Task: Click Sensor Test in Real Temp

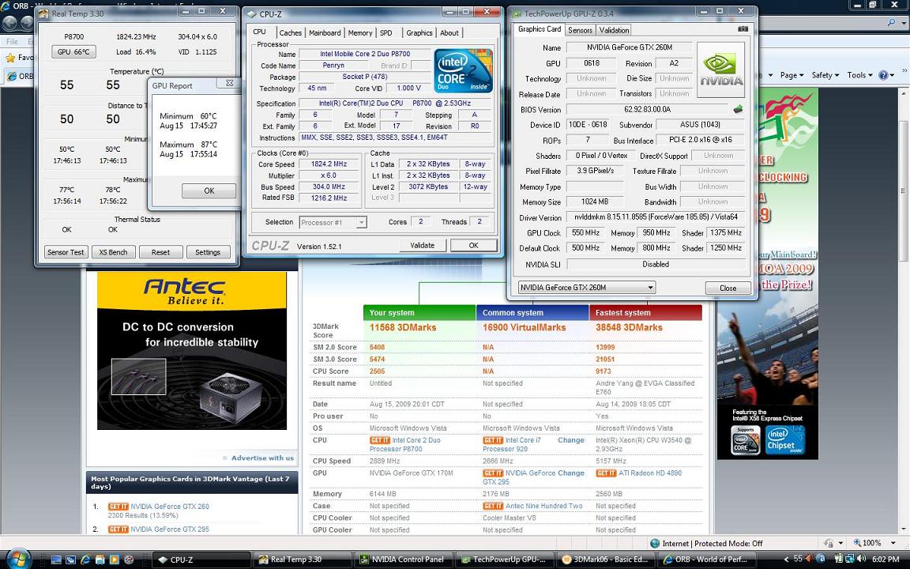Action: [x=66, y=252]
